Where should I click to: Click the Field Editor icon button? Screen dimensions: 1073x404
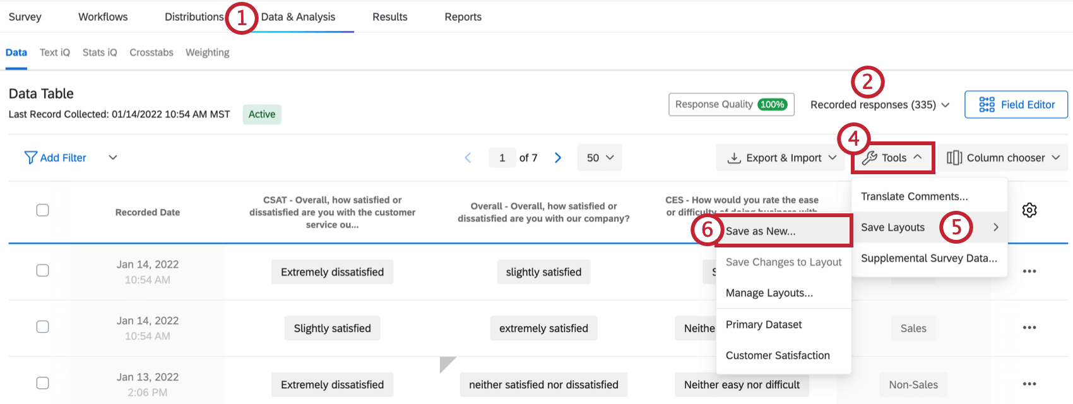point(987,105)
